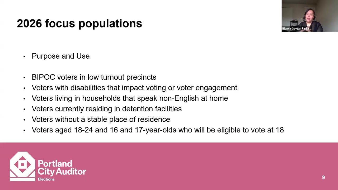338x190 pixels.
Task: Click slide page number 9
Action: point(323,178)
